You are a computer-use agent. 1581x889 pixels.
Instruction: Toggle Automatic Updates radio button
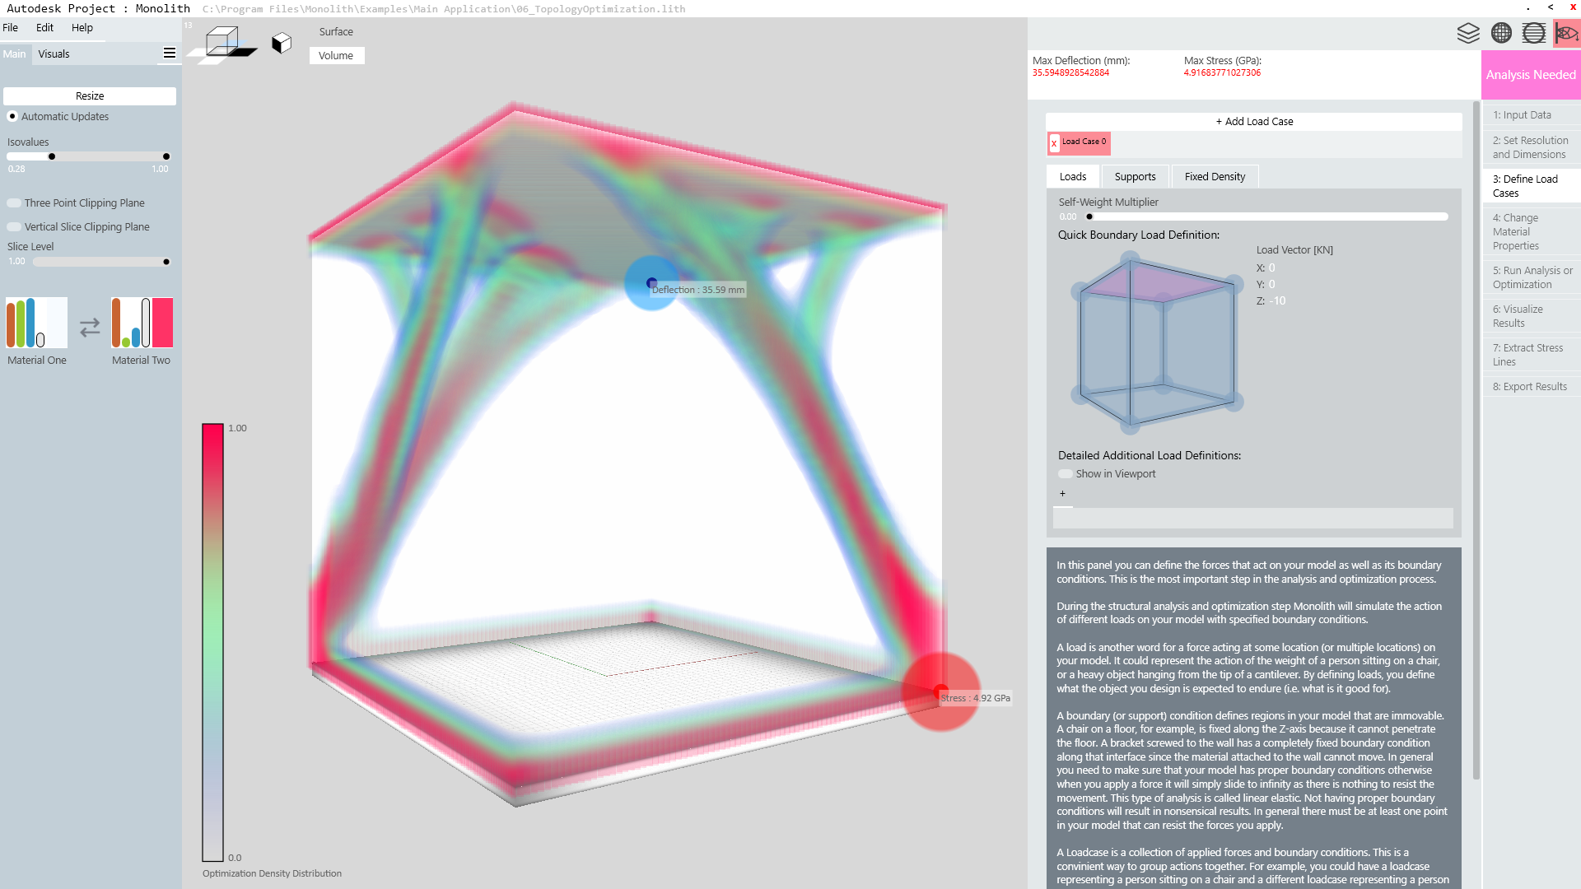(x=12, y=116)
